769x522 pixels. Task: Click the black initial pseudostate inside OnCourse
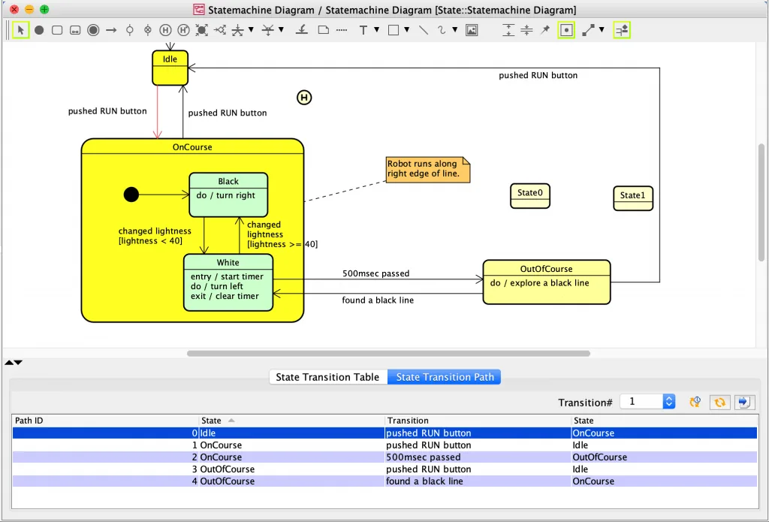pyautogui.click(x=131, y=195)
